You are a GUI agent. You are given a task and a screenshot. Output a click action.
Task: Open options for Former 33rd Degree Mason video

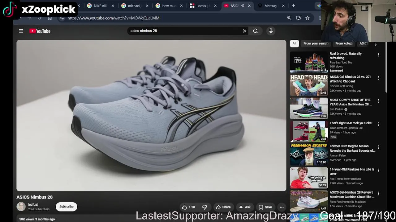[378, 147]
